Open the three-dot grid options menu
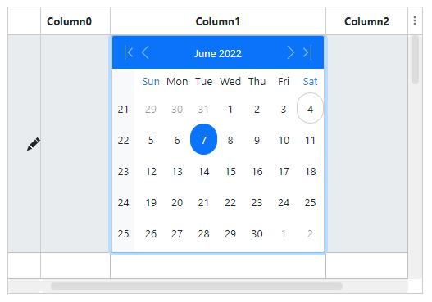The height and width of the screenshot is (302, 432). [415, 20]
